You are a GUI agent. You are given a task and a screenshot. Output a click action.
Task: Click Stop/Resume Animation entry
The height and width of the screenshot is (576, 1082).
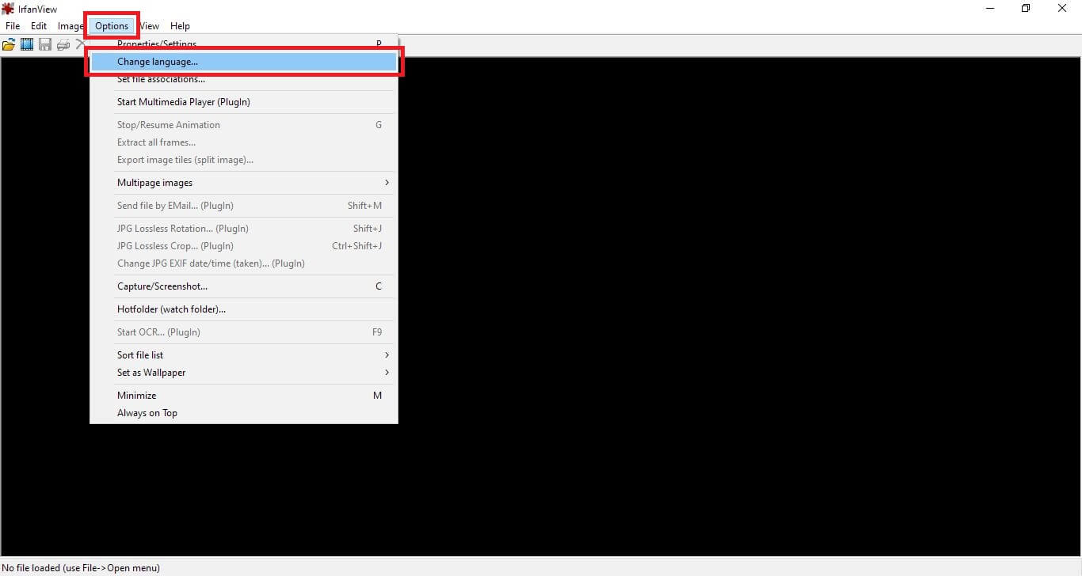(244, 125)
